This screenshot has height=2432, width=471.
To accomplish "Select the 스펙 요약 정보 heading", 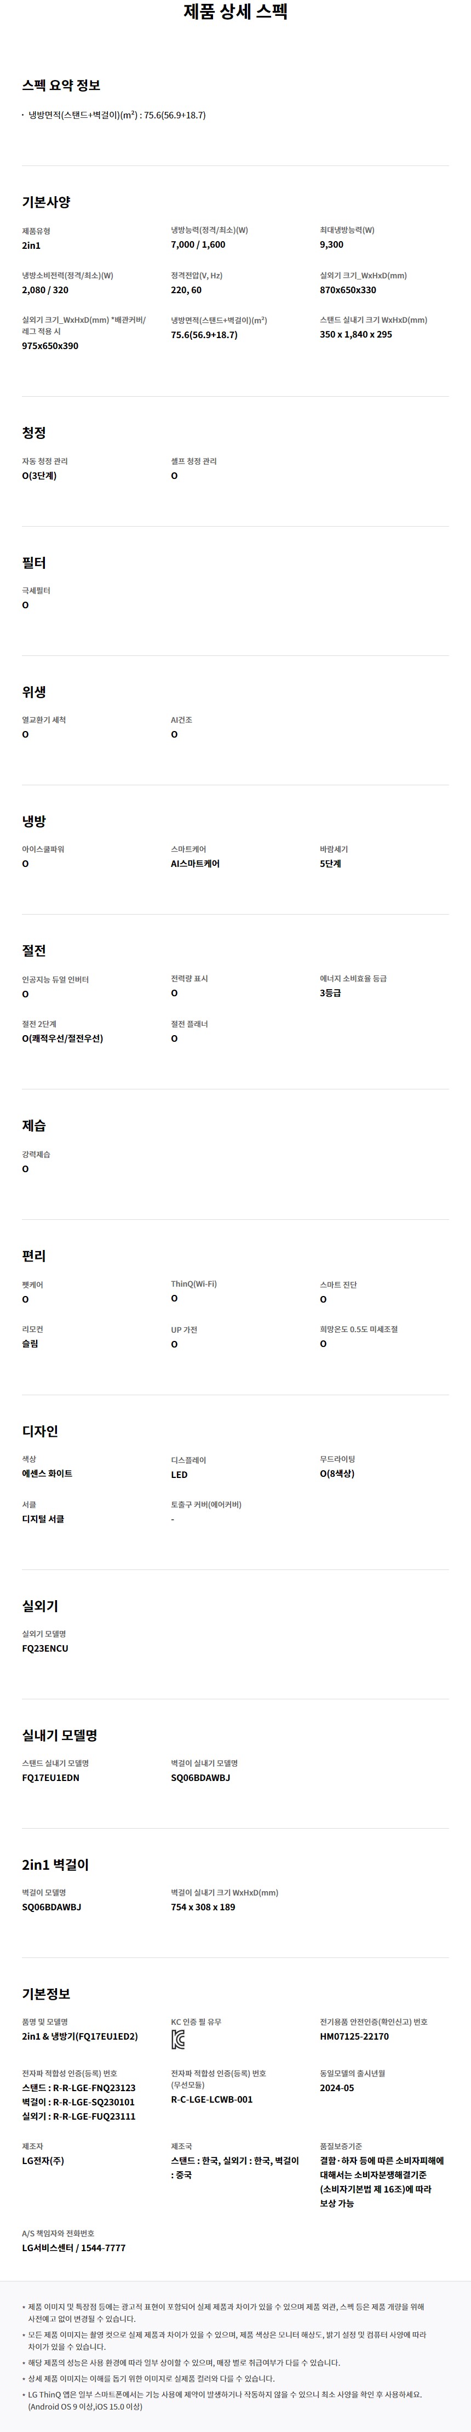I will [x=61, y=85].
